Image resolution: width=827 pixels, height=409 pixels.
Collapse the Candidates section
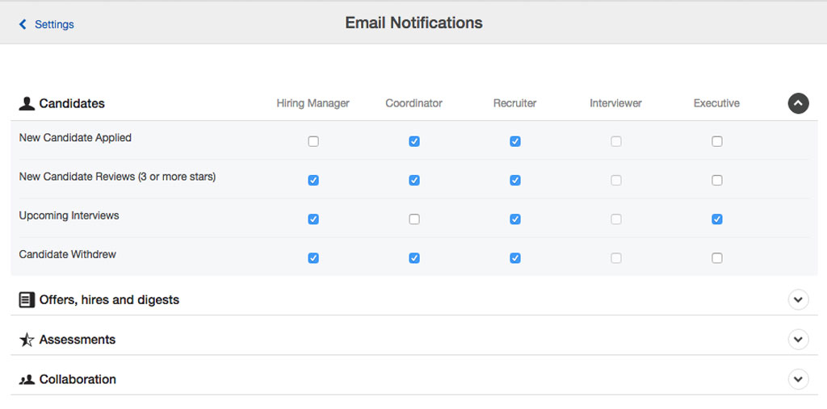(x=798, y=103)
